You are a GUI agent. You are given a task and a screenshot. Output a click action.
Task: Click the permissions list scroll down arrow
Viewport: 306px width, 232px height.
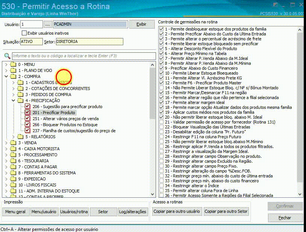tap(300, 194)
